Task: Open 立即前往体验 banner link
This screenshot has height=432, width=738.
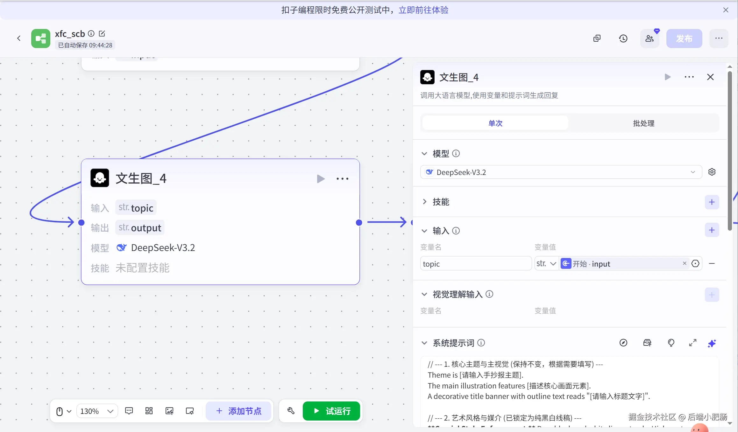Action: [x=423, y=10]
